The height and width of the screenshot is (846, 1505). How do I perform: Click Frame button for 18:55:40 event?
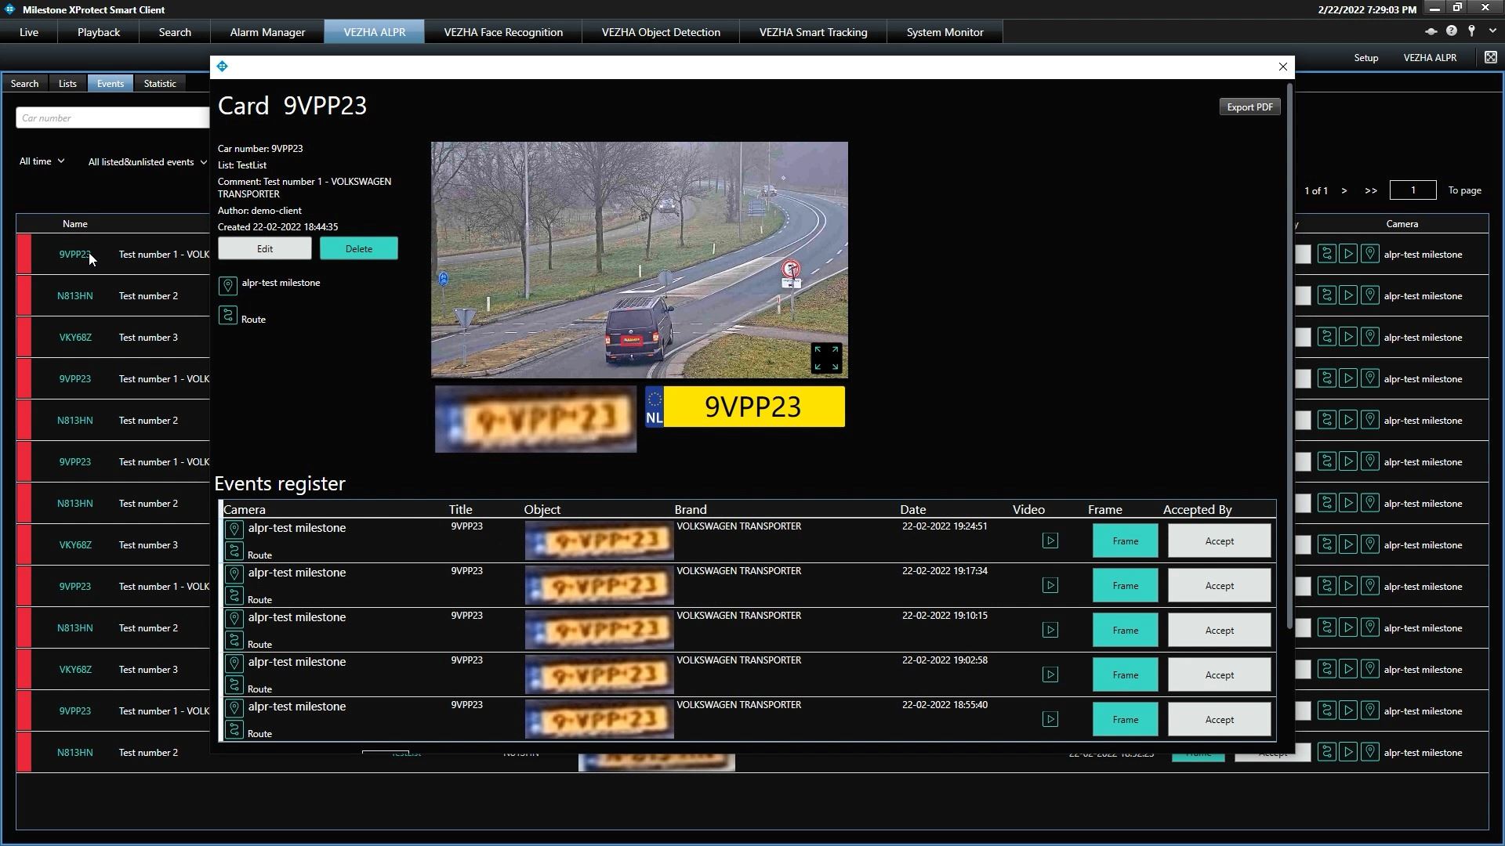(x=1125, y=719)
